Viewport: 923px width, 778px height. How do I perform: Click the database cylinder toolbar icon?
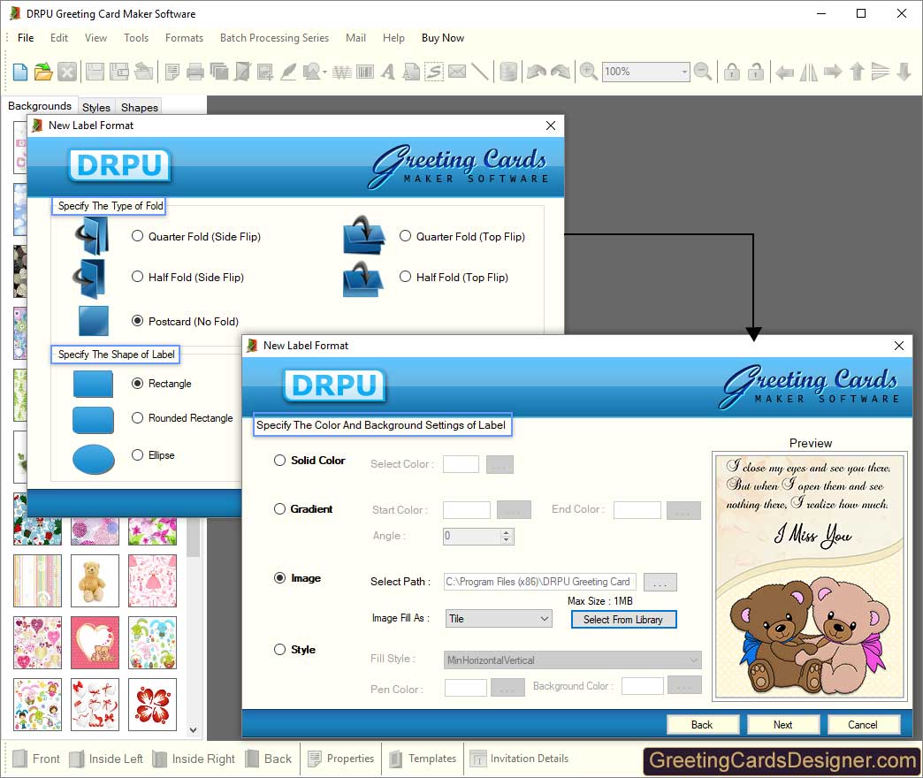click(x=508, y=72)
